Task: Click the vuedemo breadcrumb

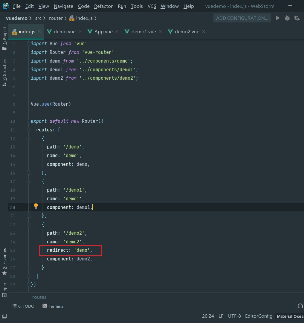Action: click(x=17, y=18)
